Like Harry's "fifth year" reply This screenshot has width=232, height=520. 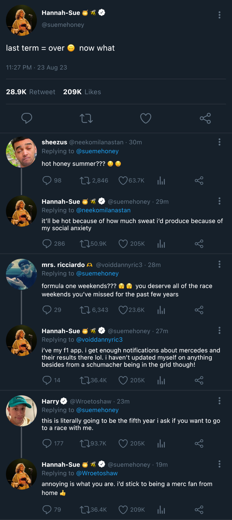tap(123, 443)
